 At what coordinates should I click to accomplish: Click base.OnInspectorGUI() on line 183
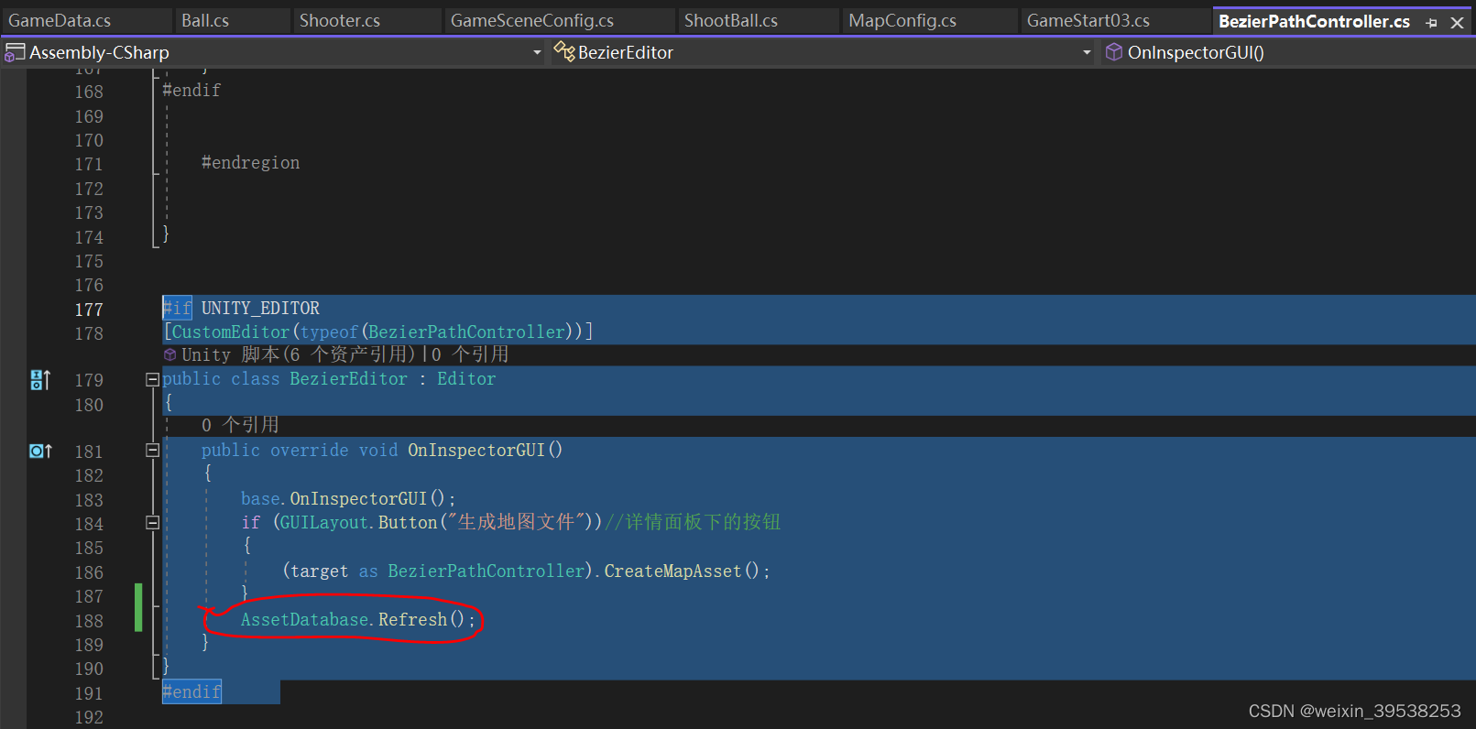[348, 499]
